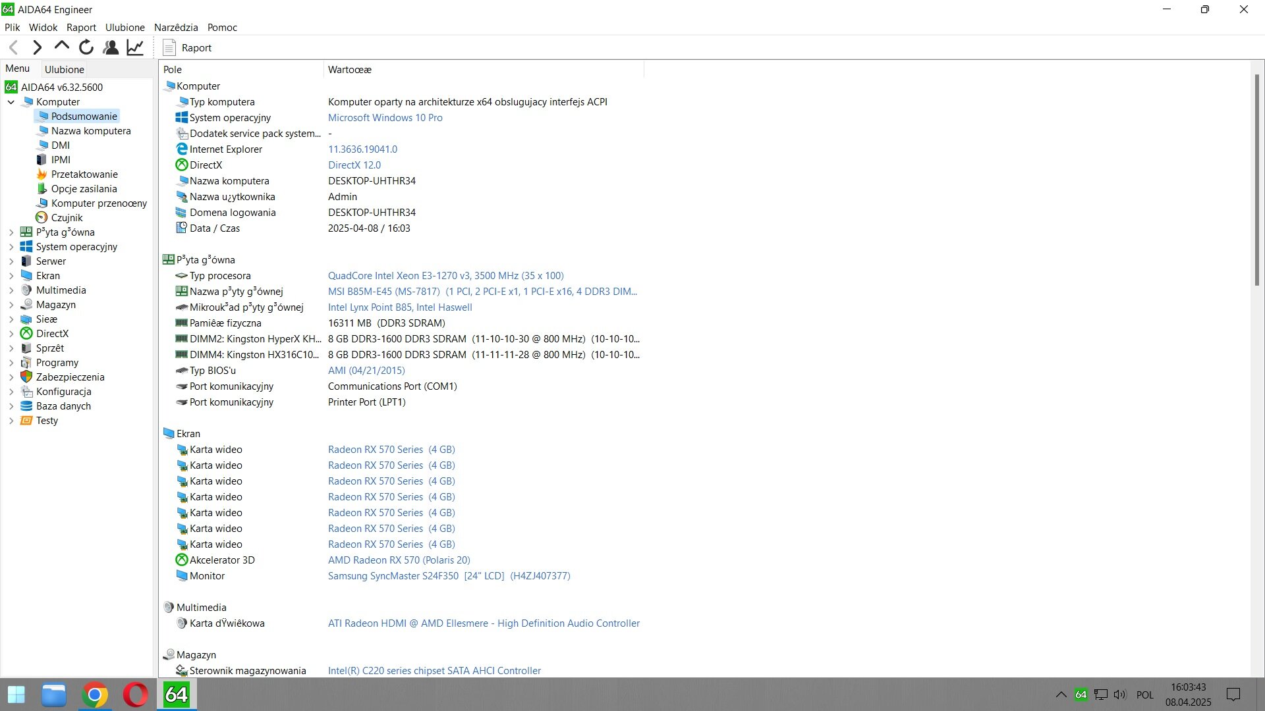Expand the Konfiguracja tree node

pos(11,392)
